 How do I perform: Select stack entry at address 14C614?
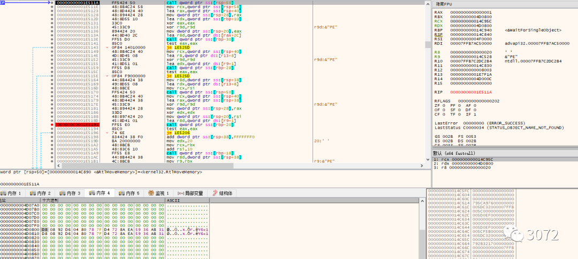pyautogui.click(x=449, y=203)
